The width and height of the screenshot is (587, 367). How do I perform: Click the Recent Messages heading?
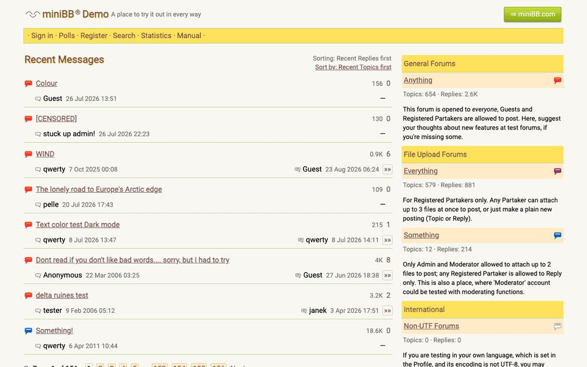(64, 59)
